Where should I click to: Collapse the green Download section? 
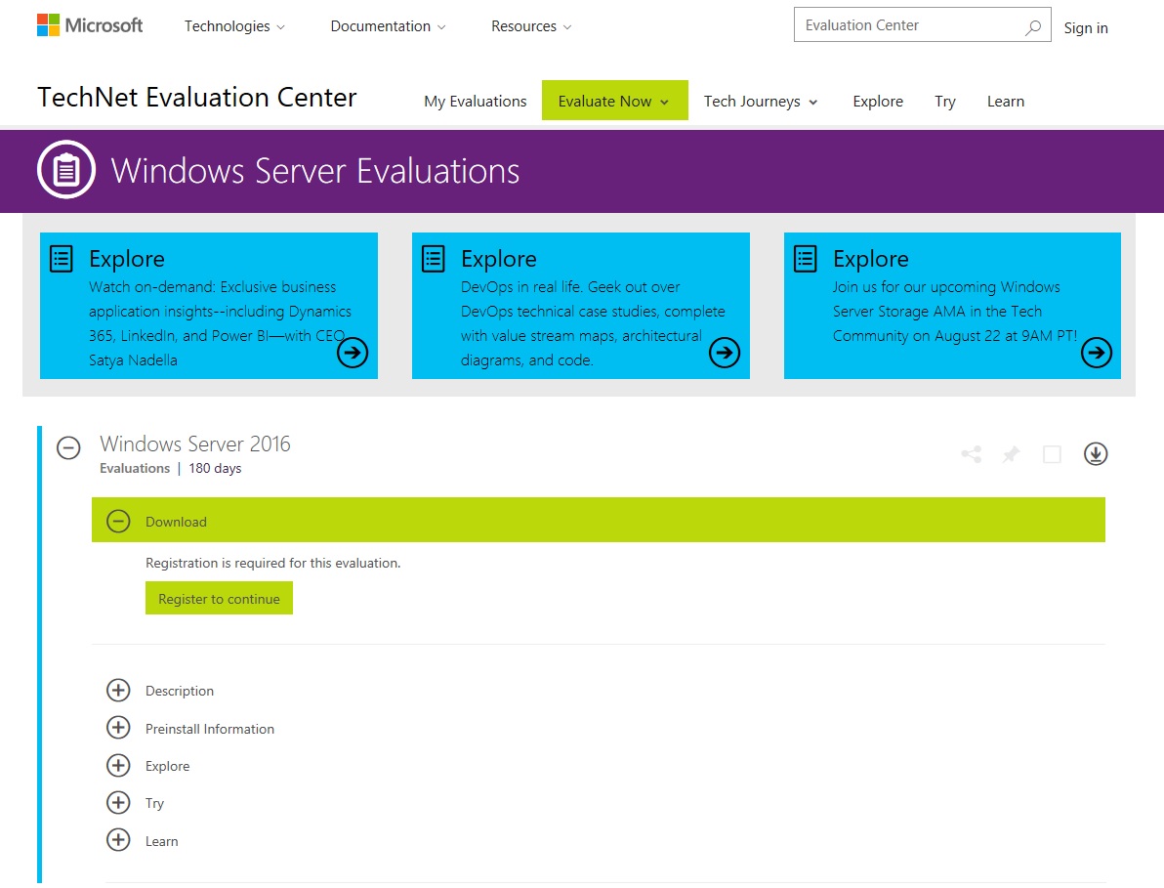point(118,522)
